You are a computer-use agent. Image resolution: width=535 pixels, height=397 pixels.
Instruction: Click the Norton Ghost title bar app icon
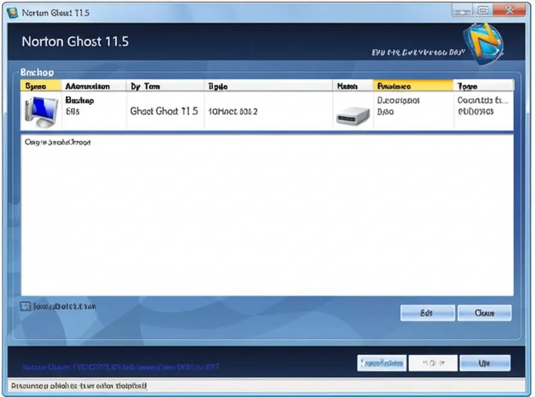[x=13, y=13]
